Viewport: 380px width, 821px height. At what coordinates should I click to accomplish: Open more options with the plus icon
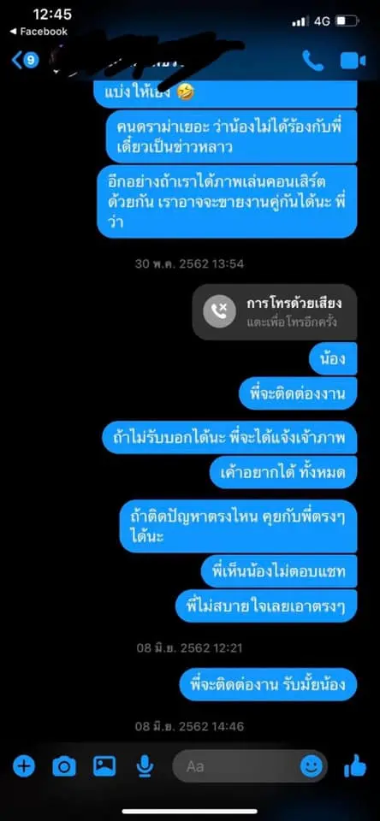24,767
